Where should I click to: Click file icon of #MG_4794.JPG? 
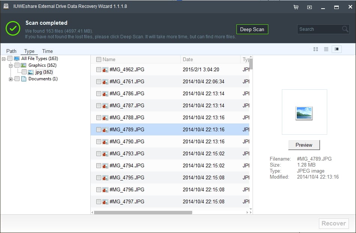tap(105, 166)
